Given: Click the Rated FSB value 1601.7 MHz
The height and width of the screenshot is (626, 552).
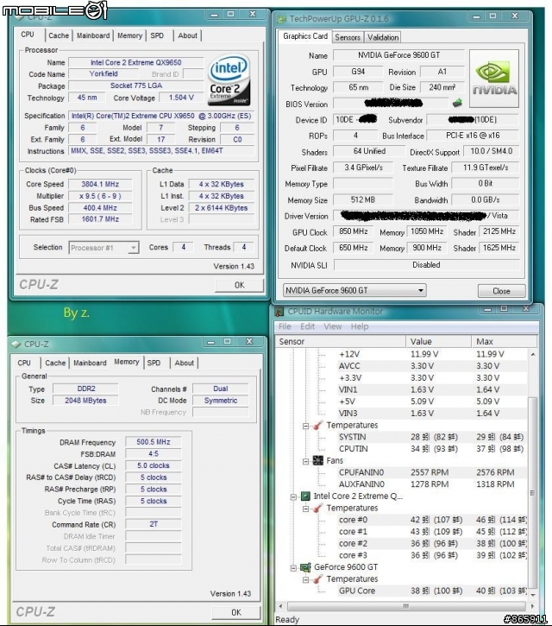Looking at the screenshot, I should coord(100,219).
